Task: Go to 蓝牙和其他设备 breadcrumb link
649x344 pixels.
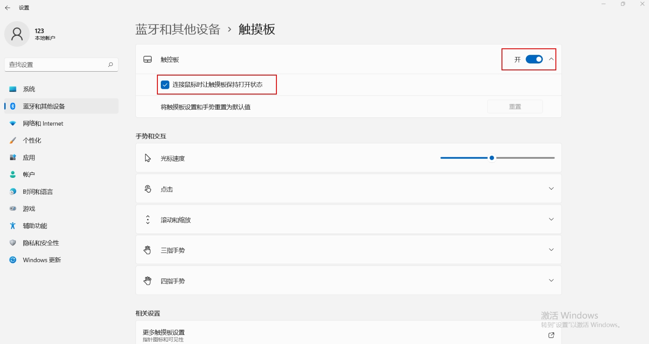Action: point(178,29)
